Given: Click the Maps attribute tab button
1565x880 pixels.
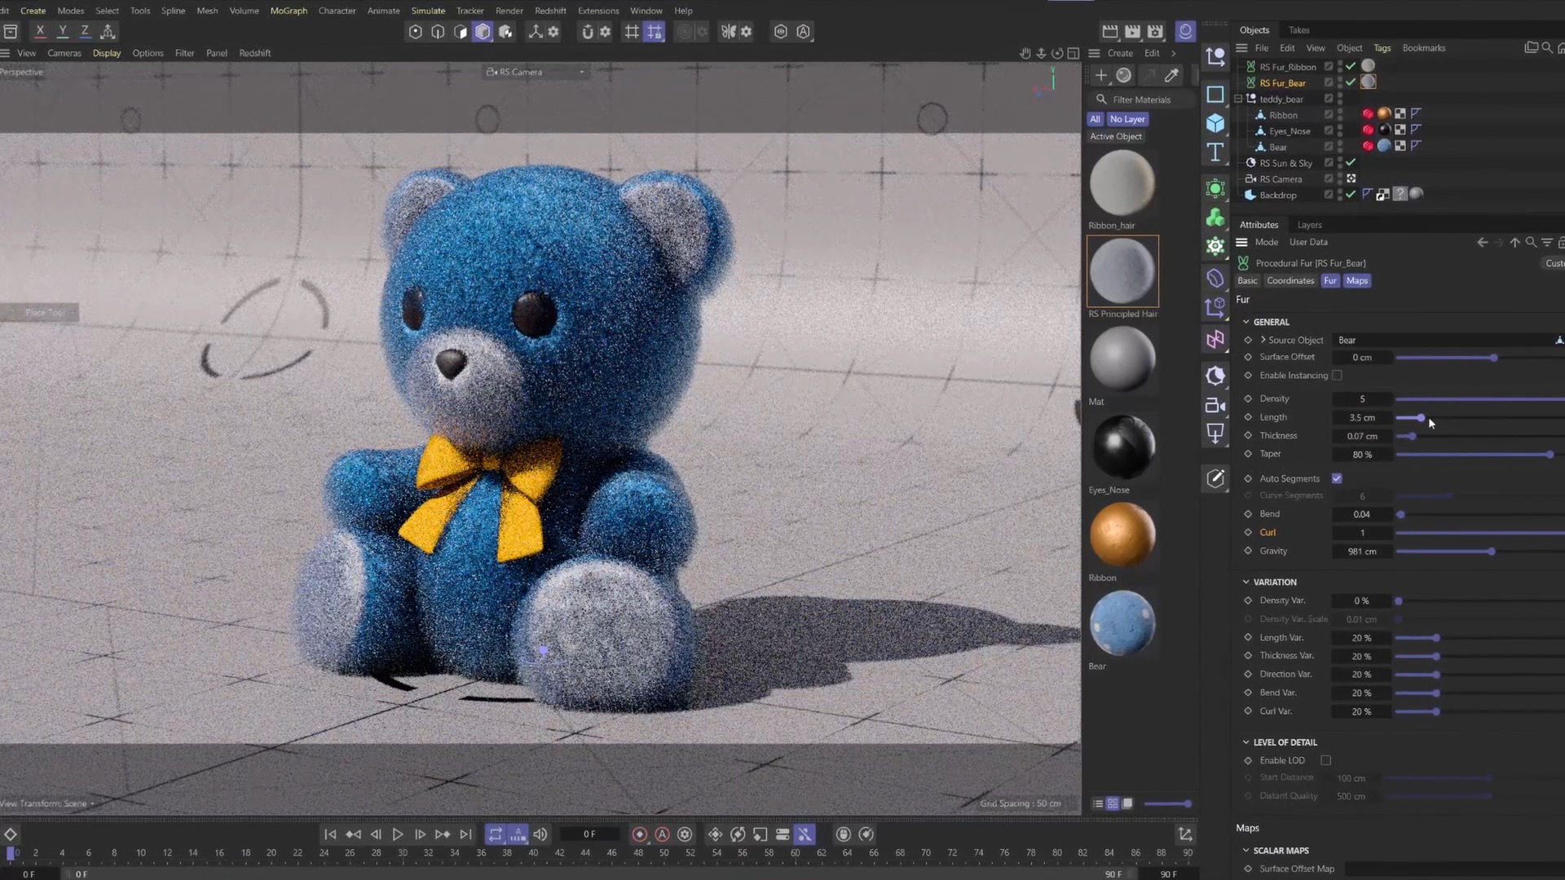Looking at the screenshot, I should (1357, 280).
